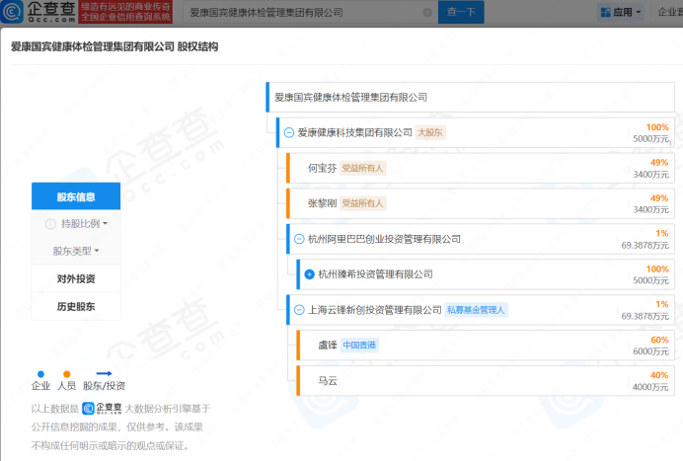This screenshot has width=683, height=461.
Task: Click 5000万元 in 杭州臻希 row
Action: point(650,280)
